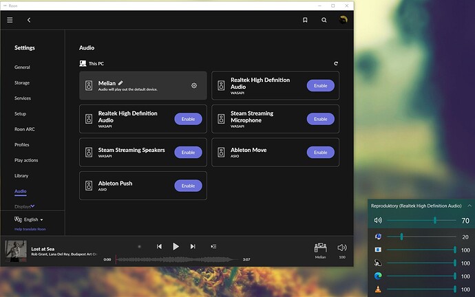
Task: Click the Ableton Push speaker icon
Action: point(89,186)
